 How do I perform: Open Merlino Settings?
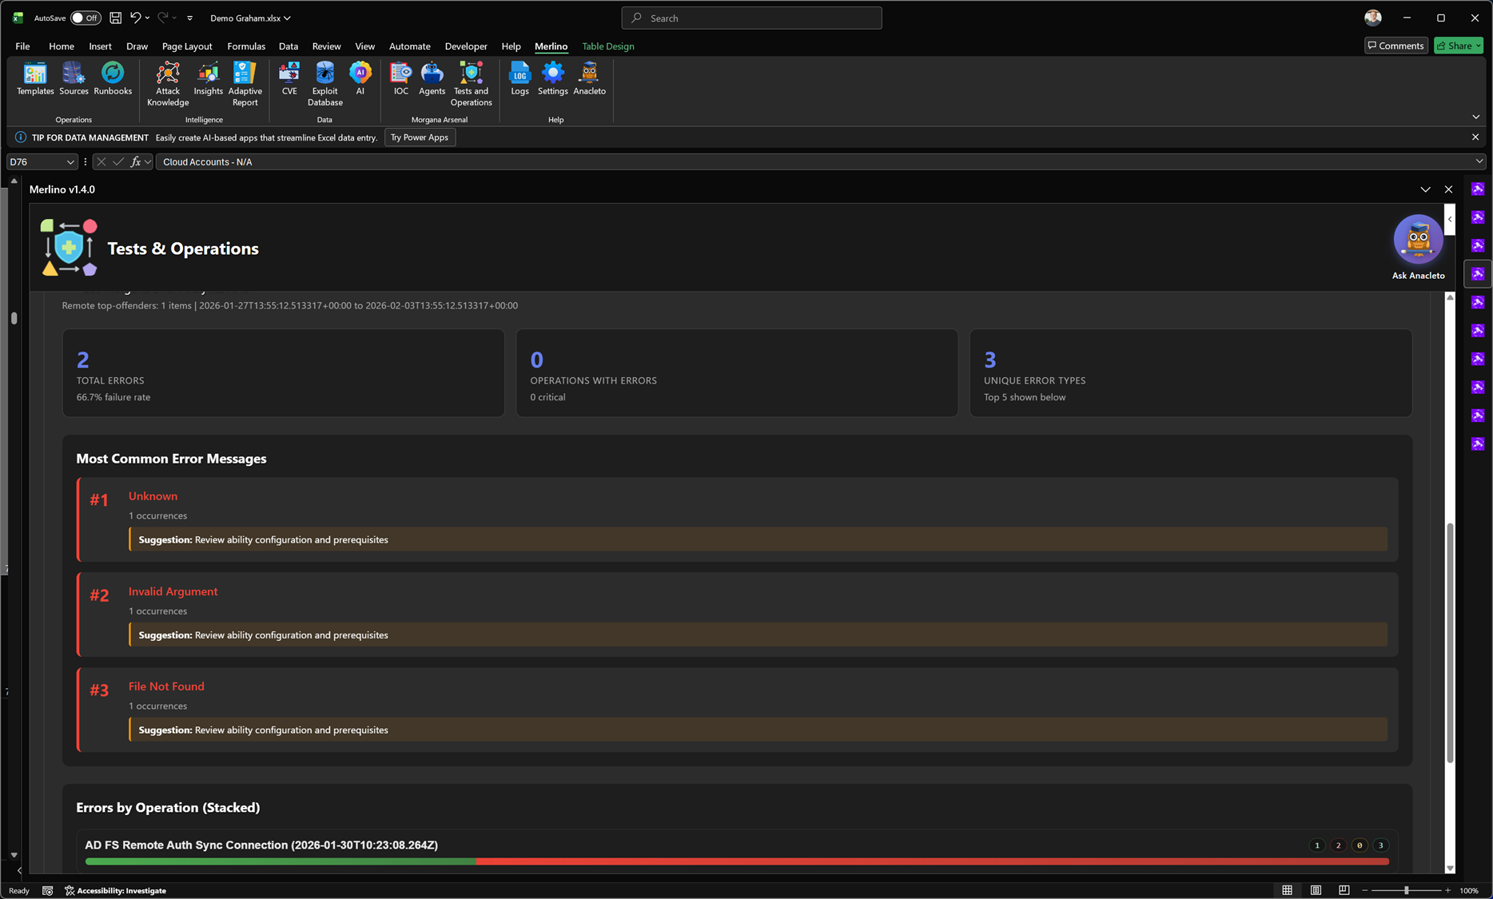point(552,80)
